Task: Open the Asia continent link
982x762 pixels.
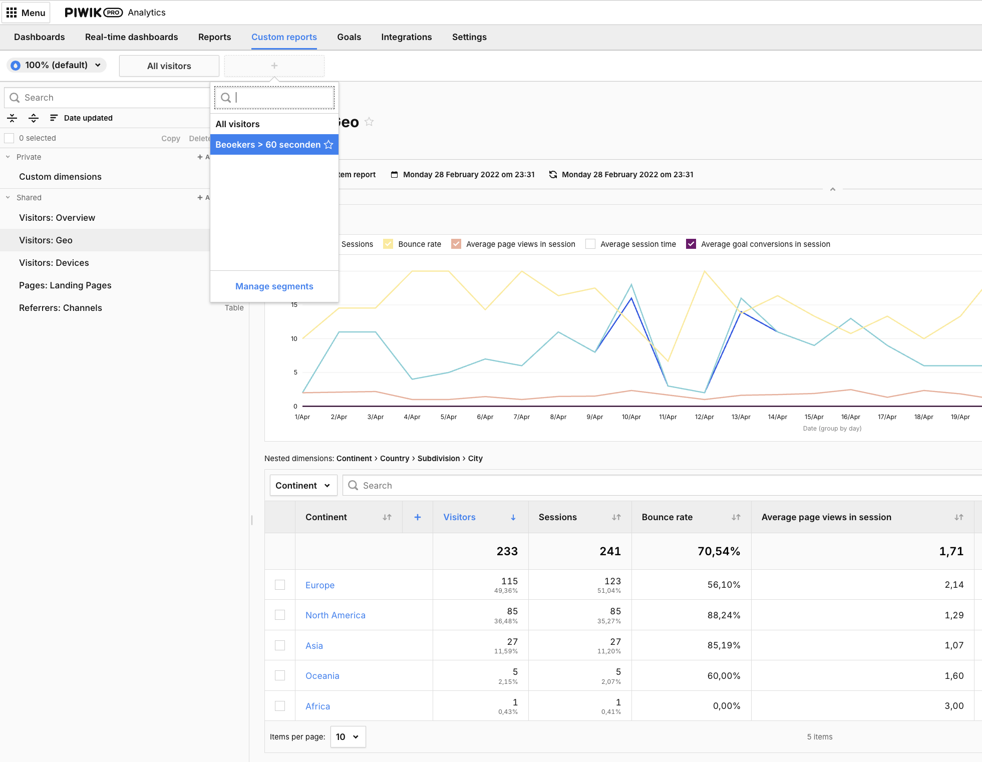Action: click(x=314, y=646)
